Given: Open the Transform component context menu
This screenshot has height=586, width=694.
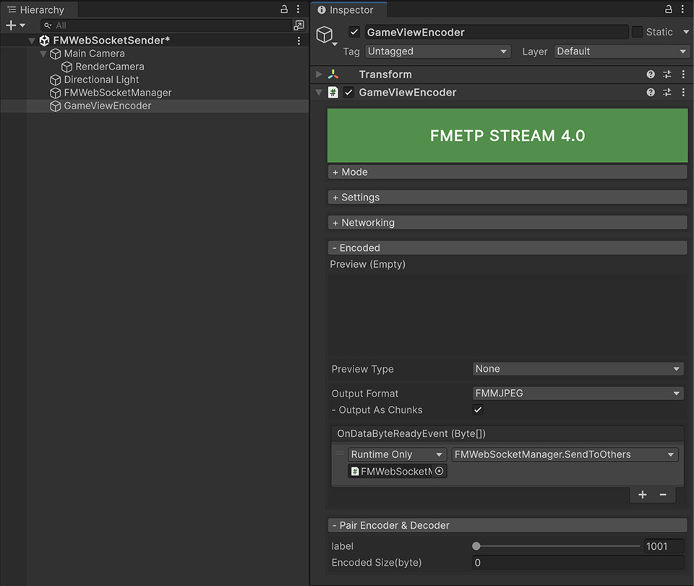Looking at the screenshot, I should [682, 75].
